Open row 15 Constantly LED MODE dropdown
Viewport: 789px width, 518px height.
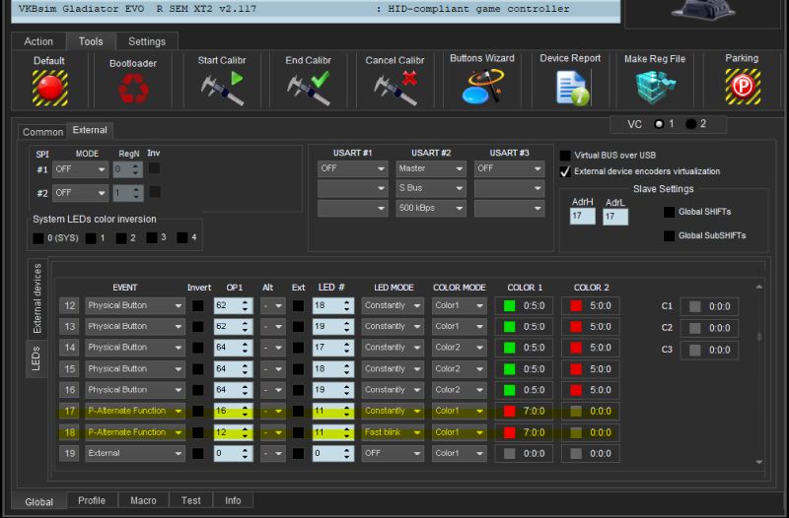393,368
